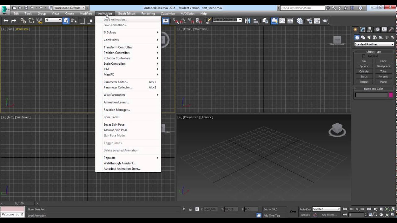Click the Pyramid object type button
Screen dimensions: 397x223
[x=383, y=77]
